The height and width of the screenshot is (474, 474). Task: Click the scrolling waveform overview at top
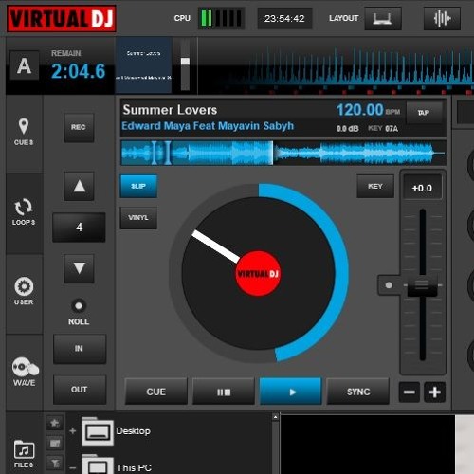click(x=336, y=65)
